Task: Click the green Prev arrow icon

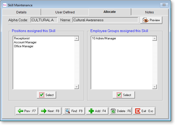Action: tap(20, 111)
